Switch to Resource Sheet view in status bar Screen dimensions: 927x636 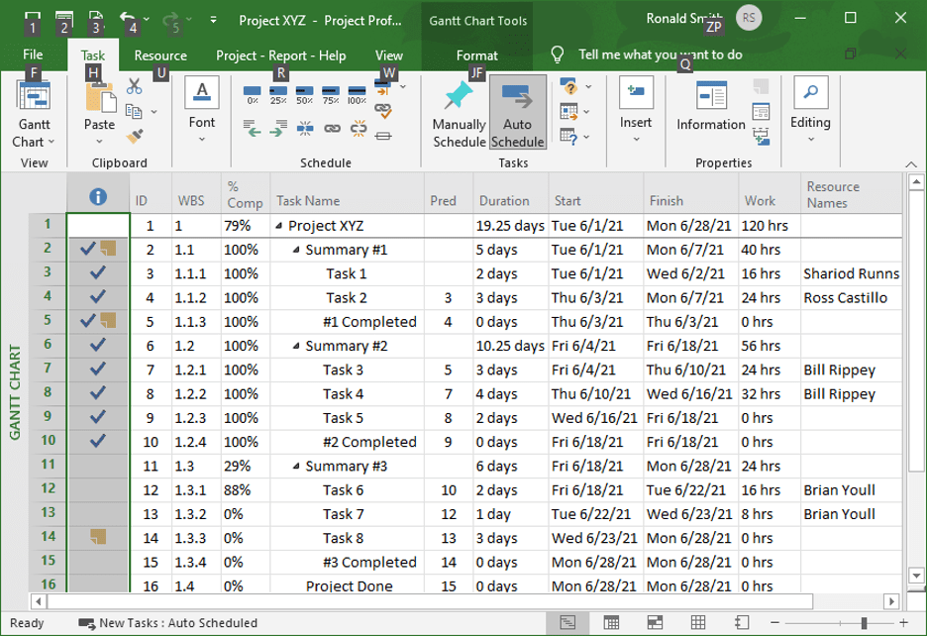[698, 622]
